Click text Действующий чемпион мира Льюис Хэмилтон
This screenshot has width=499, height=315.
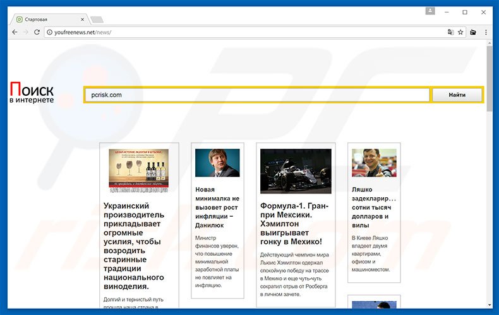(x=294, y=275)
